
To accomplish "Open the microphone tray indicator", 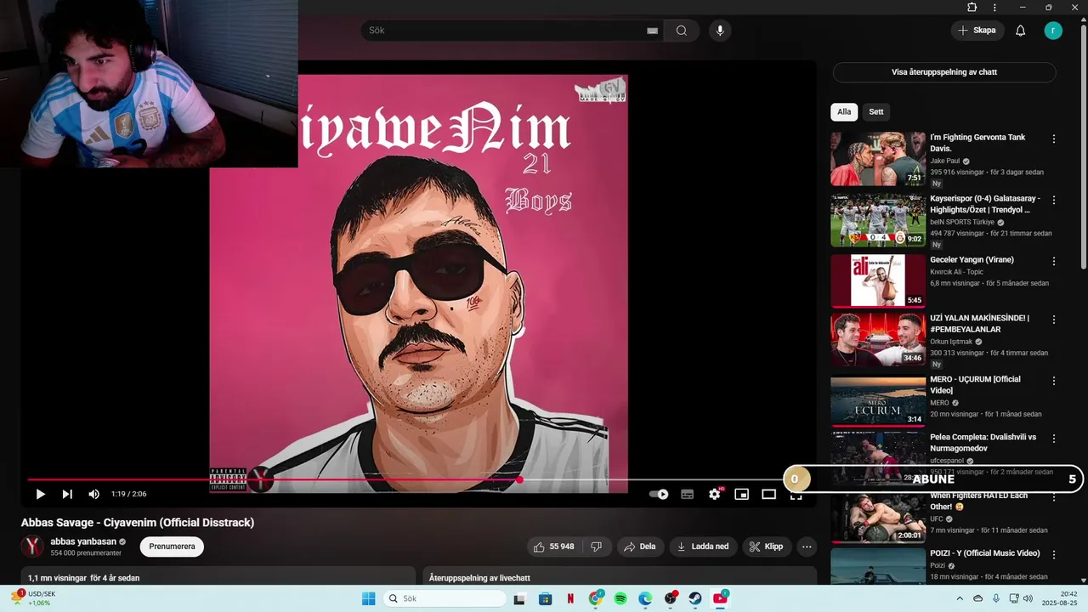I will point(996,598).
